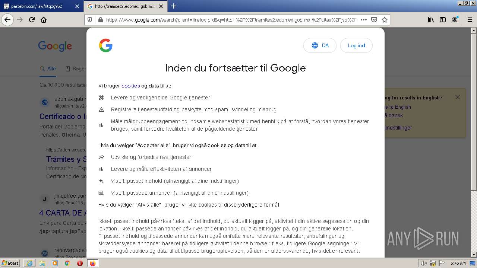Close the pastebin.com tab
The width and height of the screenshot is (477, 268).
pos(77,6)
